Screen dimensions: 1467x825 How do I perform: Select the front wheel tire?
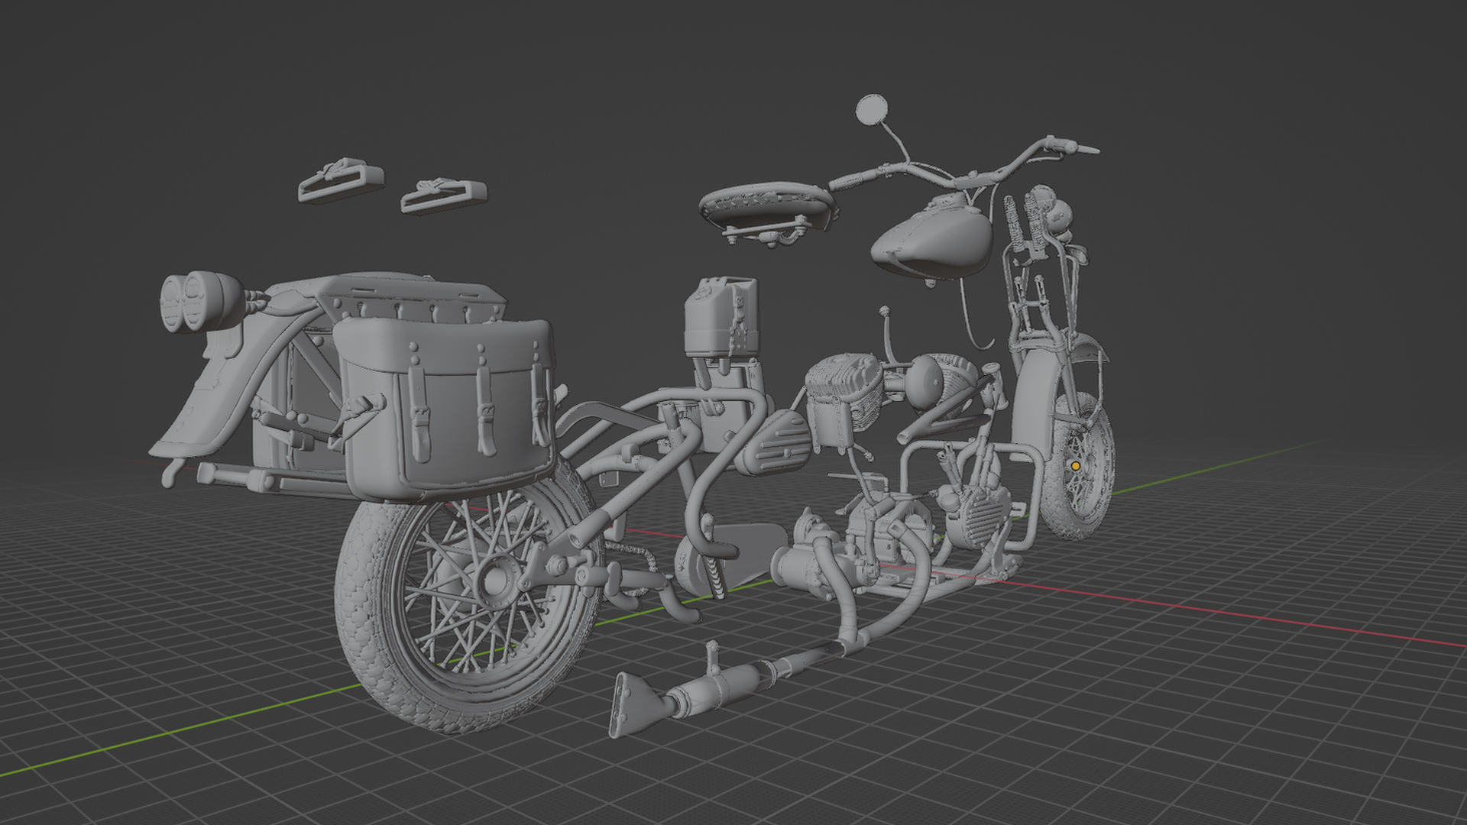point(1079,468)
